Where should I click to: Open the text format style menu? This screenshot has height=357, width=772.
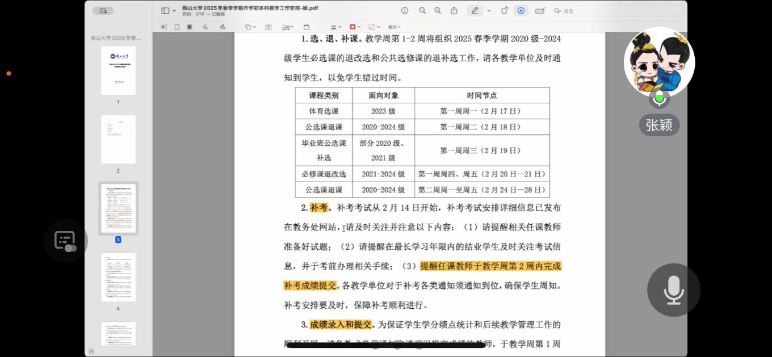click(x=394, y=27)
